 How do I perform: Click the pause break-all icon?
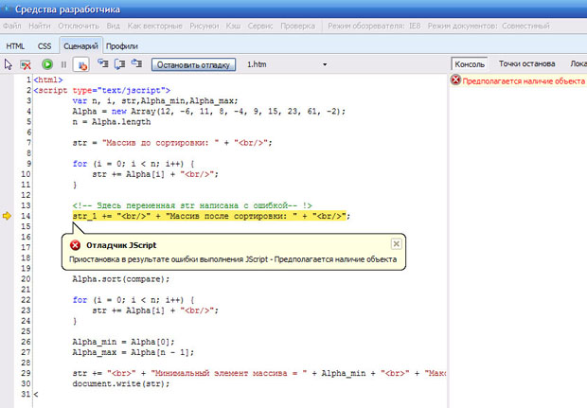(x=63, y=64)
